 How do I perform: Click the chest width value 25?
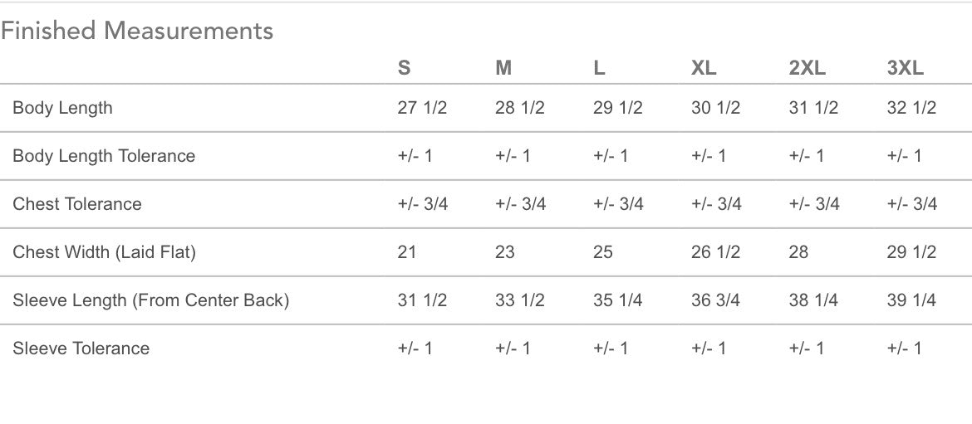[603, 252]
